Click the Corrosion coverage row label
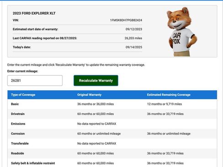This screenshot has height=167, width=223. pyautogui.click(x=18, y=134)
